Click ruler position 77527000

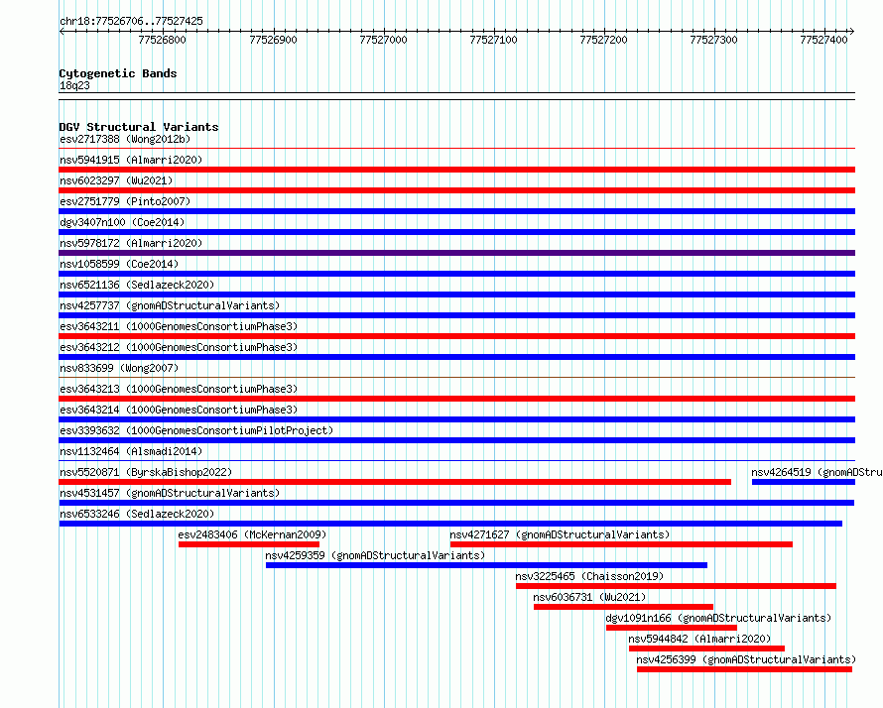click(x=383, y=40)
